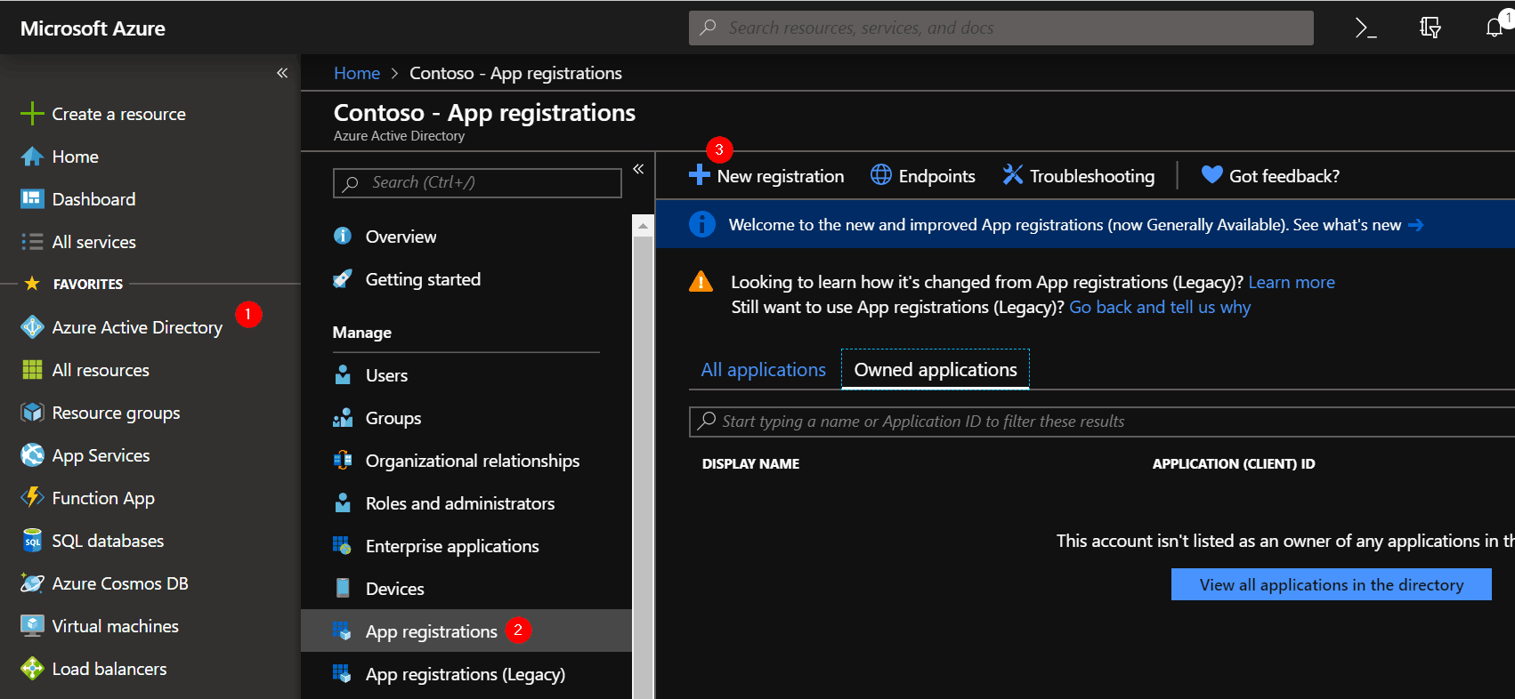
Task: Click the Microsoft Azure logo text
Action: (93, 28)
